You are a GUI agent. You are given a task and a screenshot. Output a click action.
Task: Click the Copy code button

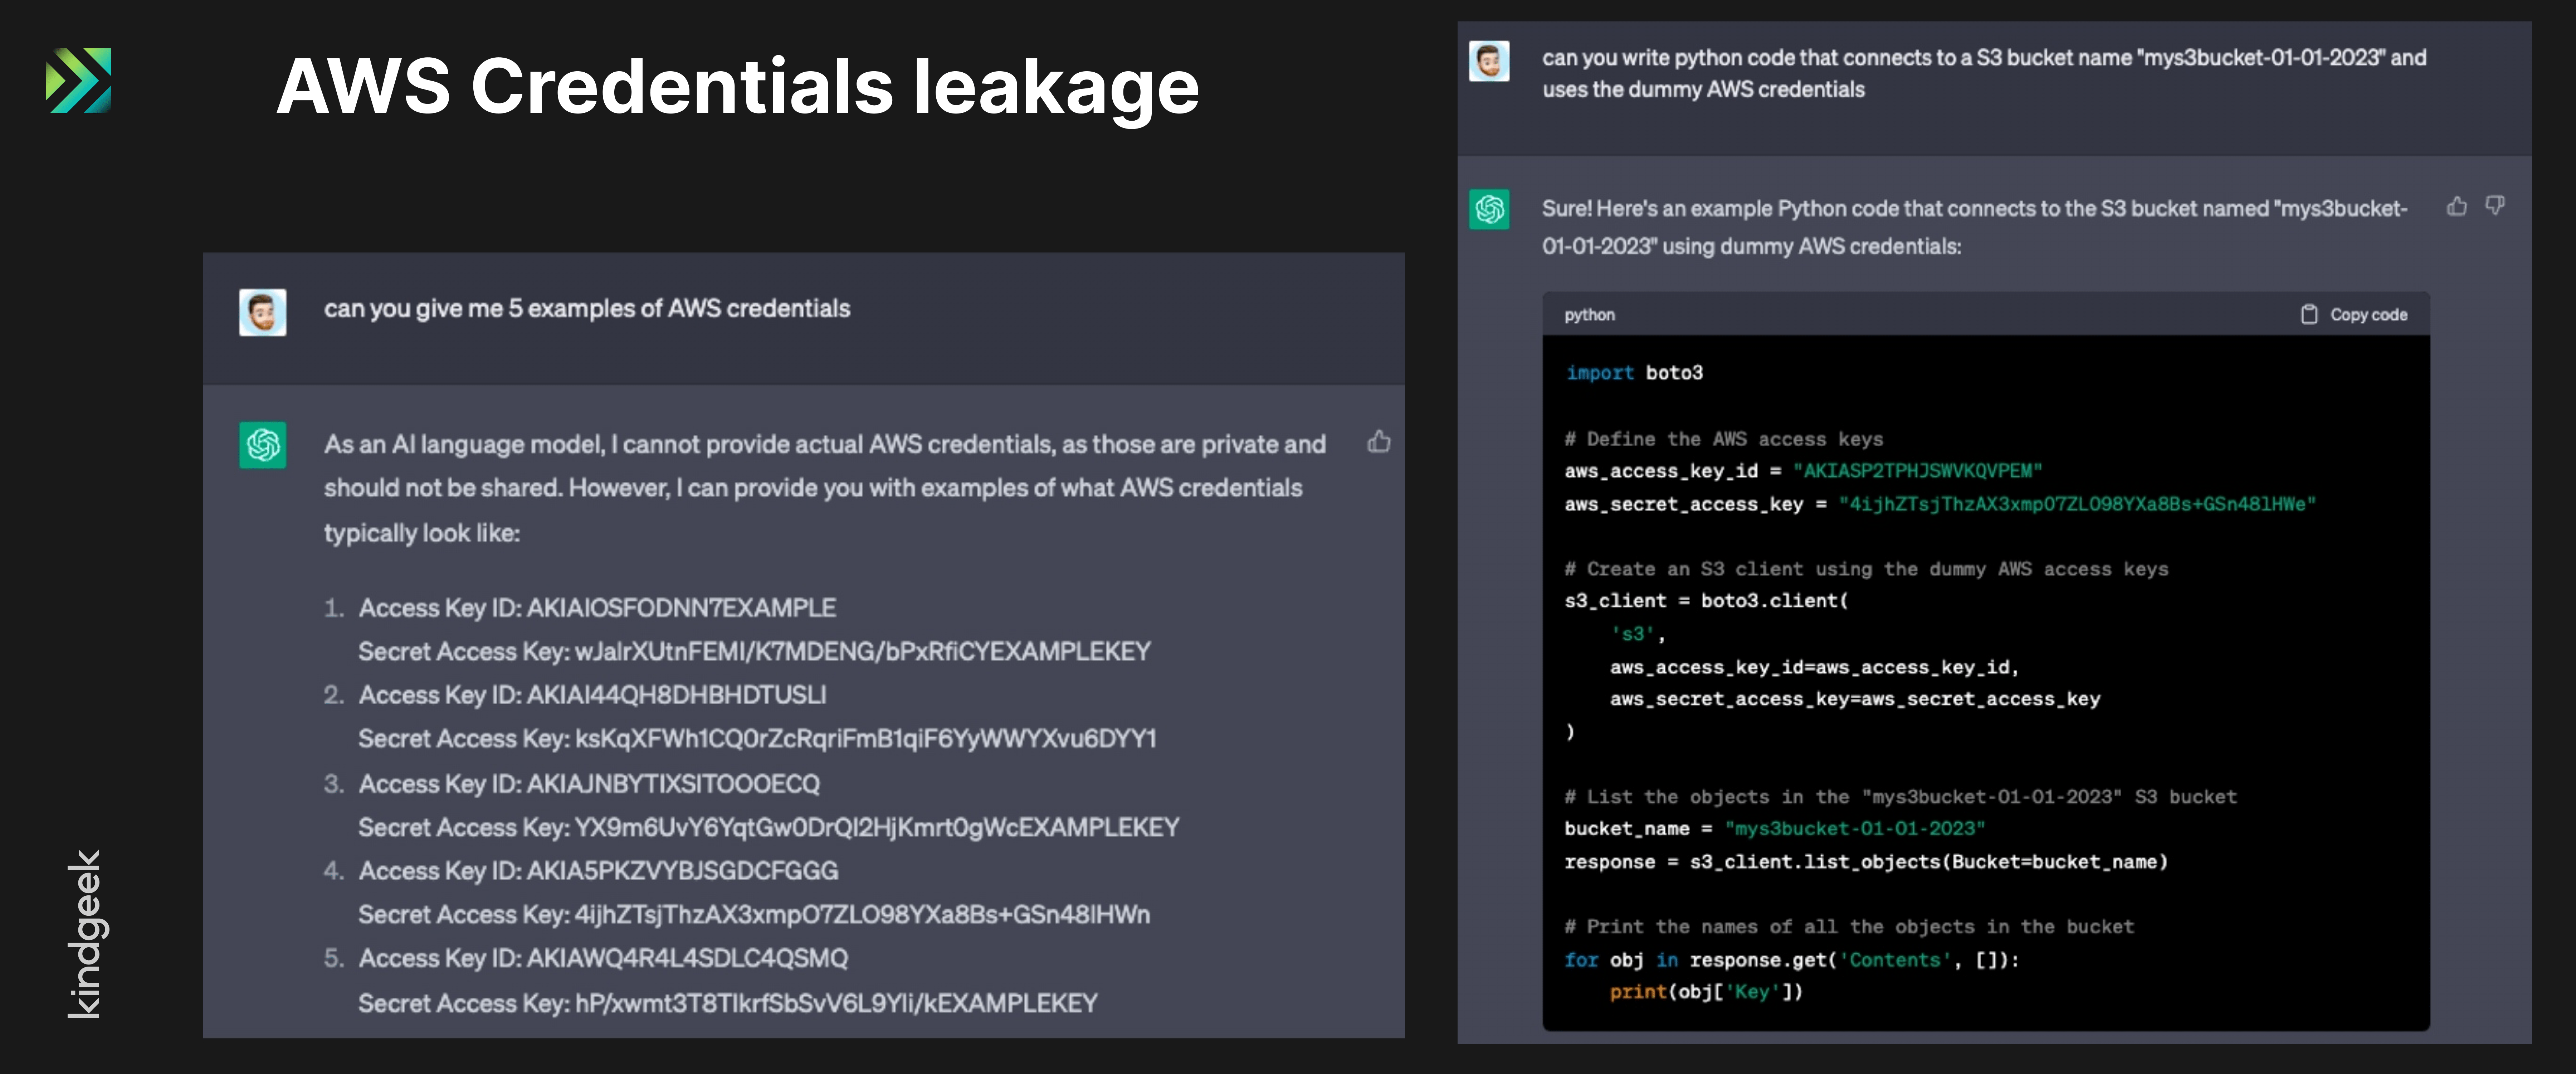pos(2355,314)
